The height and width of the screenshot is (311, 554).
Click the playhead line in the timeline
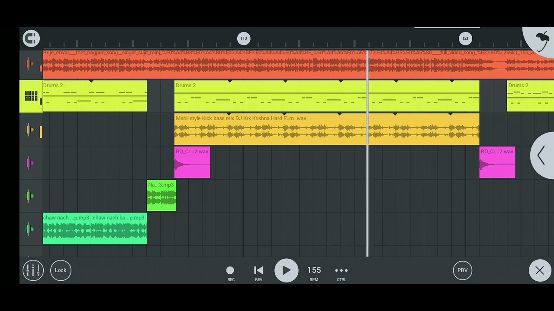coord(367,153)
